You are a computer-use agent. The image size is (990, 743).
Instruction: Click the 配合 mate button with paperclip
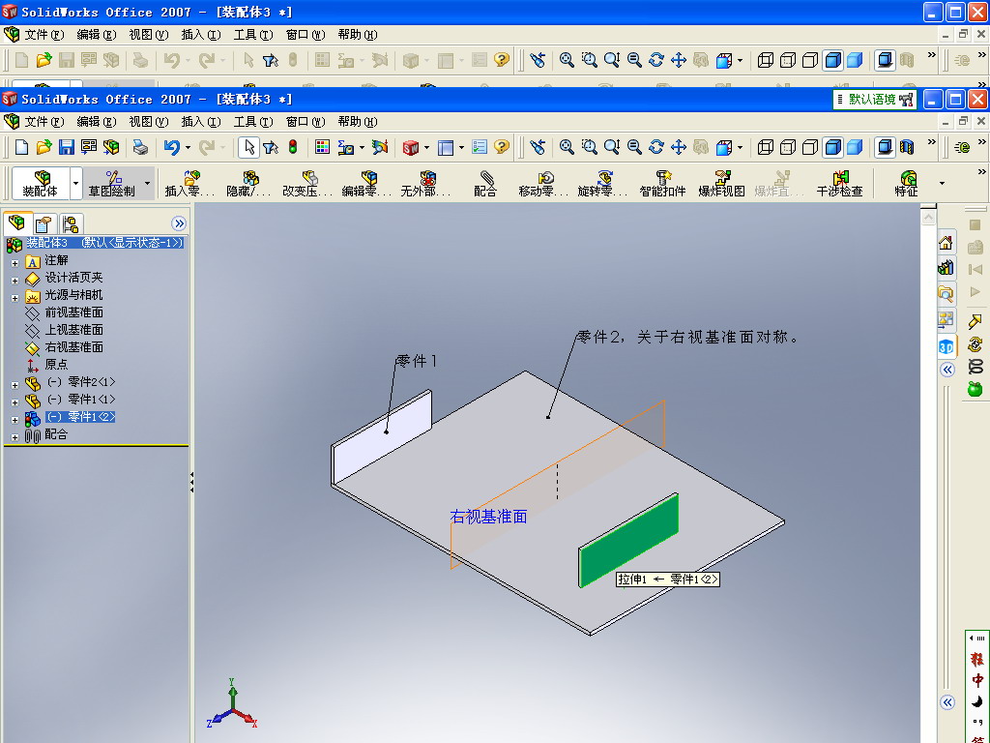click(x=485, y=183)
